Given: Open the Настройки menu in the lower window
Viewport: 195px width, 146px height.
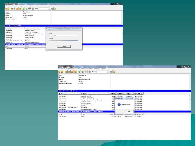Looking at the screenshot, I should pos(96,69).
